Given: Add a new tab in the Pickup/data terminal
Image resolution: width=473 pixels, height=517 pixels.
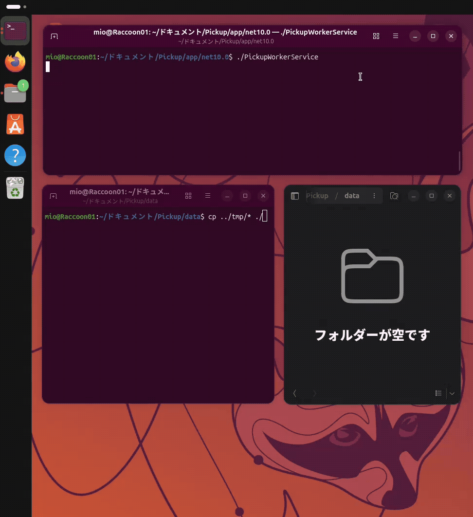Looking at the screenshot, I should [x=54, y=196].
